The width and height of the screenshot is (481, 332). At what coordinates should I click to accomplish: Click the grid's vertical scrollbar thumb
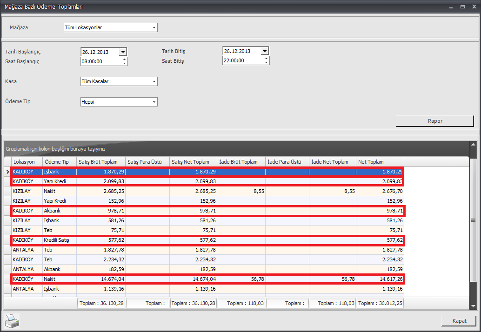click(473, 220)
